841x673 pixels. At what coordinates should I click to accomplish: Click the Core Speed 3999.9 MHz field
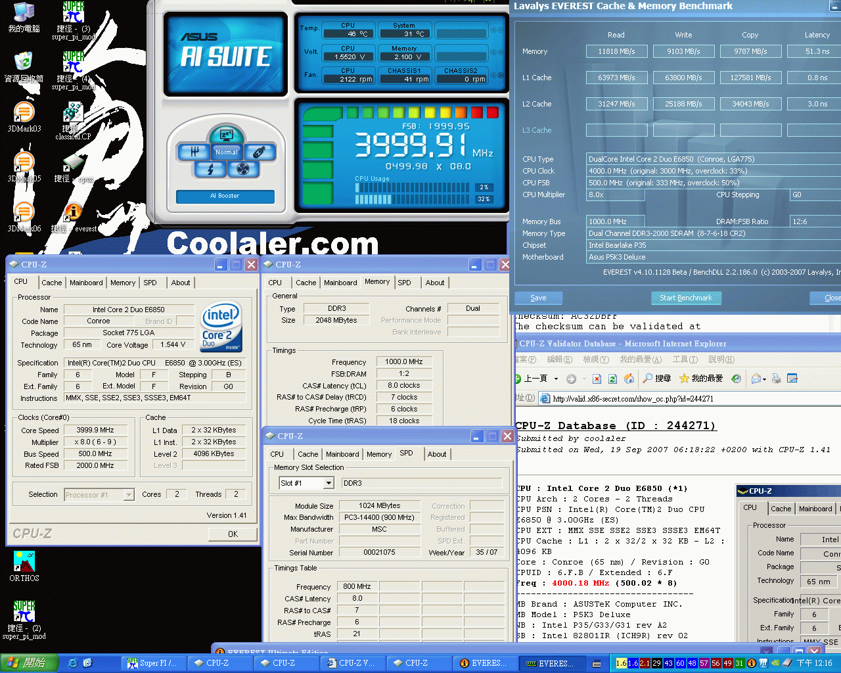click(x=95, y=430)
